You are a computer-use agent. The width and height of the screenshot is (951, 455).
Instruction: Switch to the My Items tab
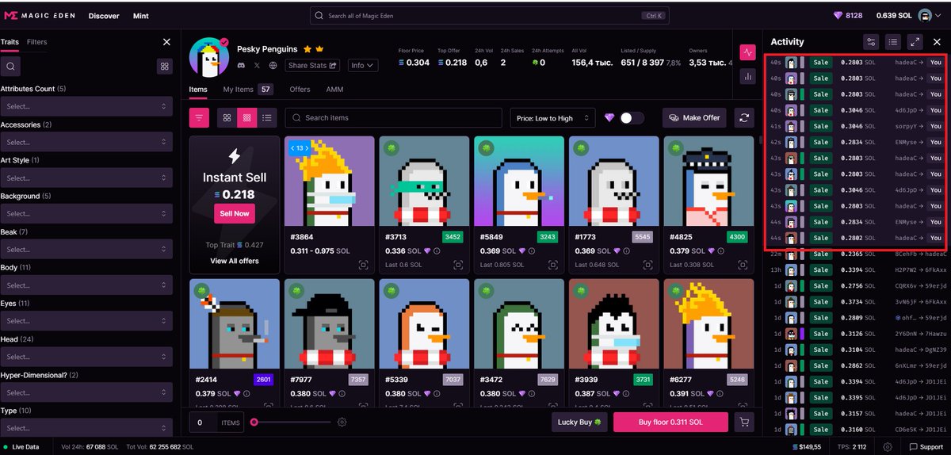click(247, 90)
